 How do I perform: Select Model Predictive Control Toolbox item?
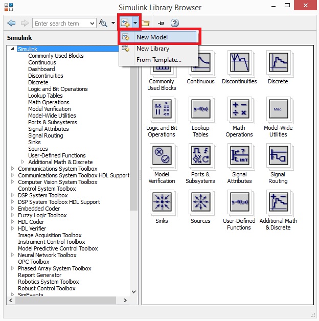point(58,248)
